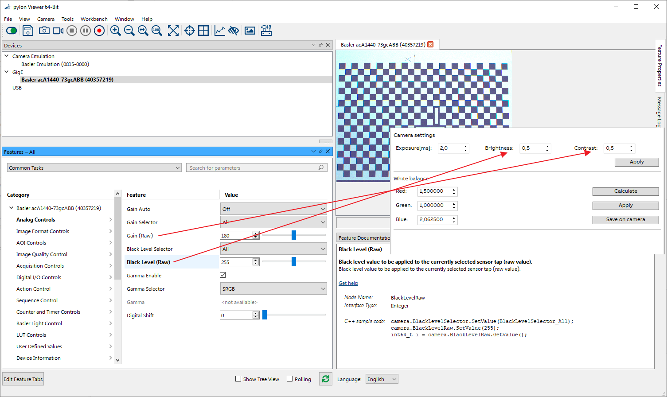Open the Gain Selector dropdown

click(x=273, y=222)
